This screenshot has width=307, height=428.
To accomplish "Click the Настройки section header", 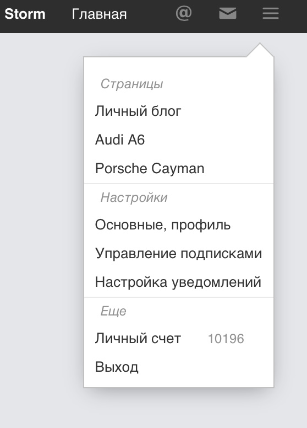I will click(134, 197).
